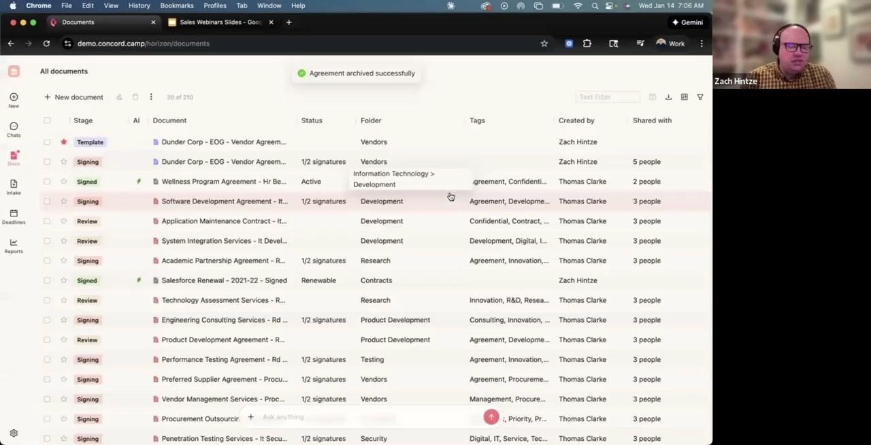Switch to the Sales Webinars Slides tab
871x445 pixels.
[x=219, y=22]
